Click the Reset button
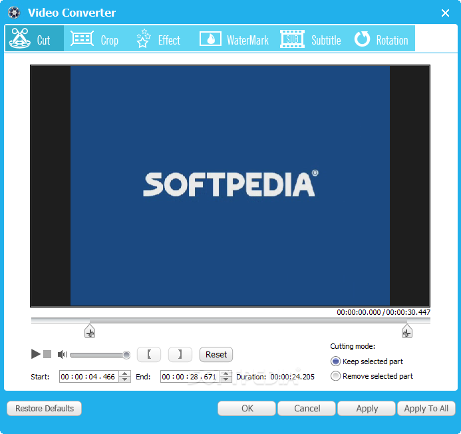Image resolution: width=461 pixels, height=434 pixels. (x=216, y=354)
